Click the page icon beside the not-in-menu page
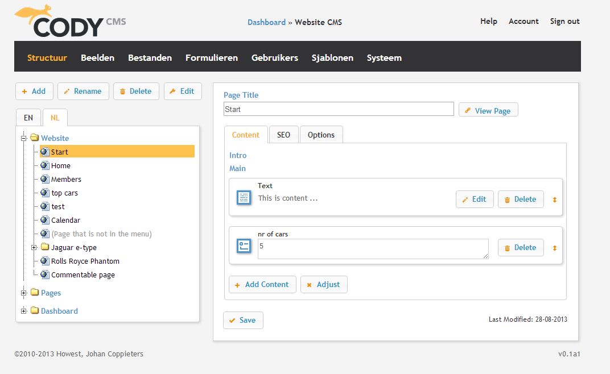Screen dimensions: 610x374 point(45,233)
